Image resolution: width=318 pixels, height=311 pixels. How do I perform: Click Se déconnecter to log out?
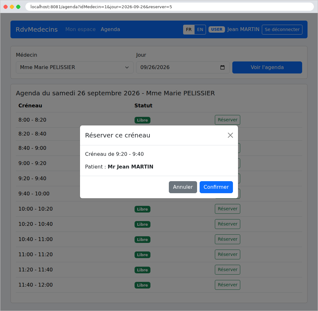[x=282, y=29]
